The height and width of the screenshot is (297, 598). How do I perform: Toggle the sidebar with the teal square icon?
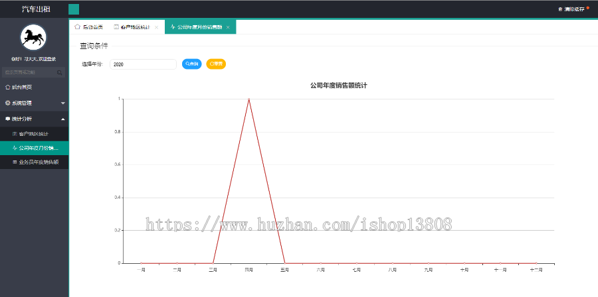(x=74, y=9)
